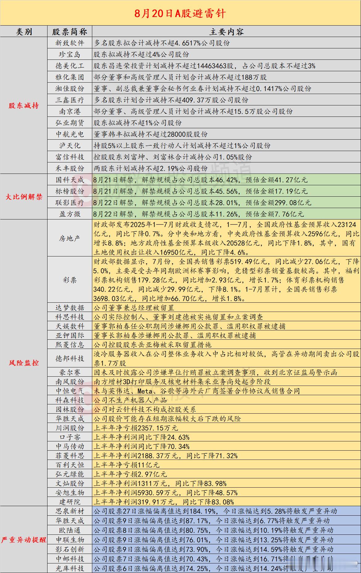Screen dimensions: 361x573
Task: Click text '公司董事兼总经理被留置'
Action: tap(134, 308)
